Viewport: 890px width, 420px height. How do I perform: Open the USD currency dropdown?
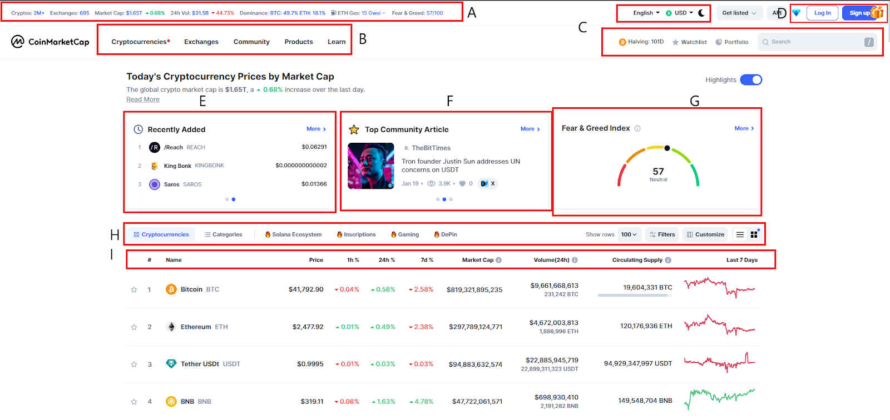pos(680,13)
